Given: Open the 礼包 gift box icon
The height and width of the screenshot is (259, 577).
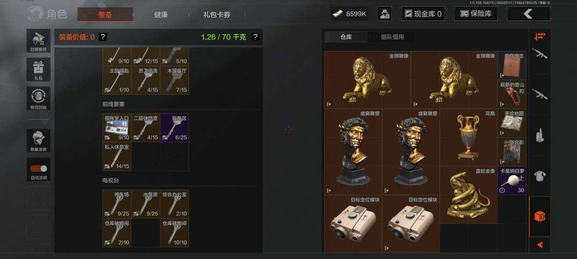Looking at the screenshot, I should (38, 69).
